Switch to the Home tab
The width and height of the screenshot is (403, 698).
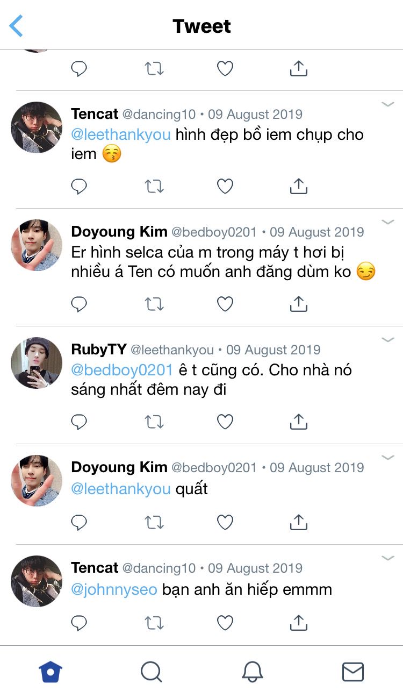[x=51, y=672]
